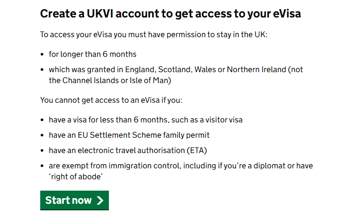
Task: Select the 'EU Settlement Scheme family permit' item
Action: point(129,135)
